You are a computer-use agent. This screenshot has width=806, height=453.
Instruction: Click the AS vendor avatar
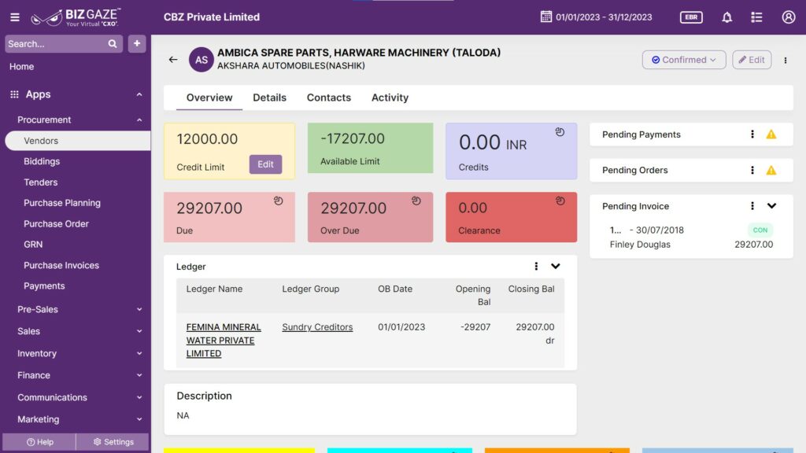(x=201, y=60)
